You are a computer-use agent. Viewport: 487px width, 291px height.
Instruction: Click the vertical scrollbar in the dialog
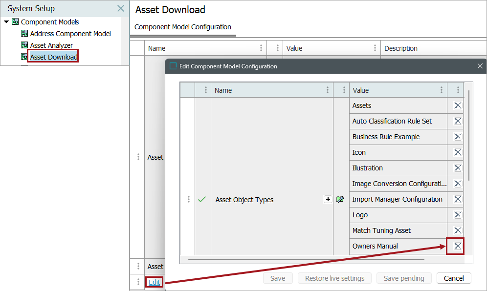point(469,136)
